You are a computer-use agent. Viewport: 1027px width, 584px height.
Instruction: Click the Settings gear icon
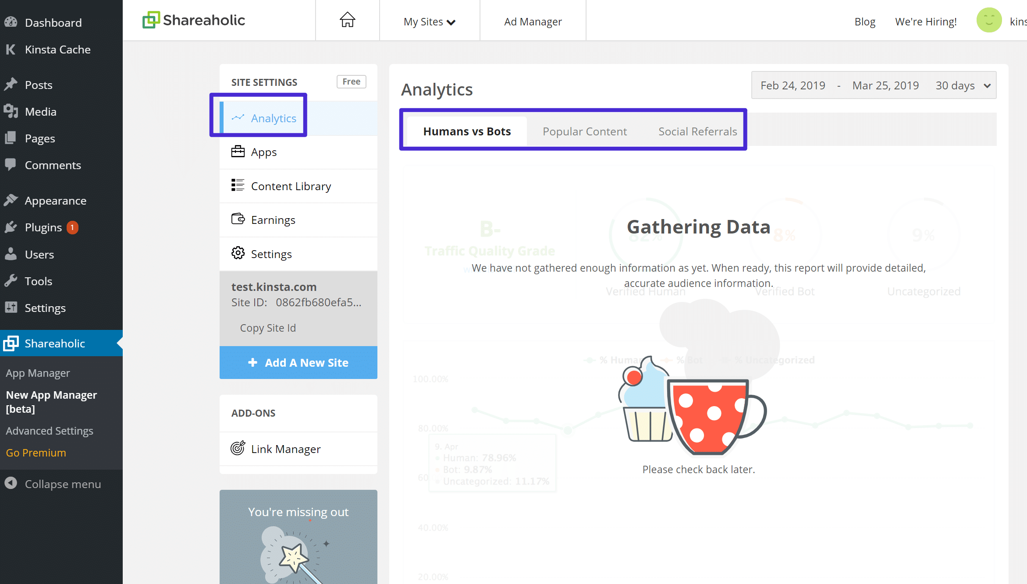(x=238, y=253)
